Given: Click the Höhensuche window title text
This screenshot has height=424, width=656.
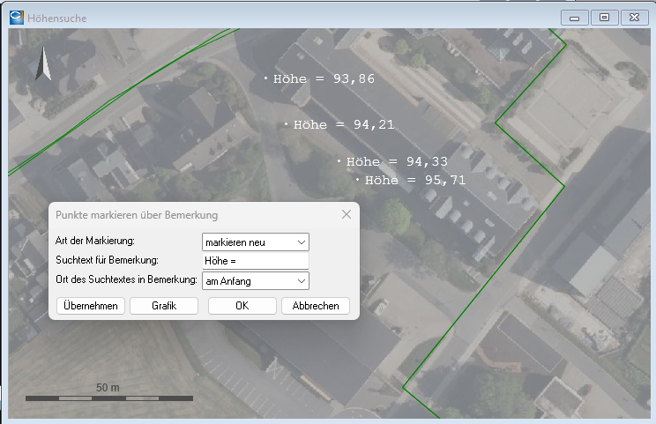Looking at the screenshot, I should pyautogui.click(x=58, y=18).
